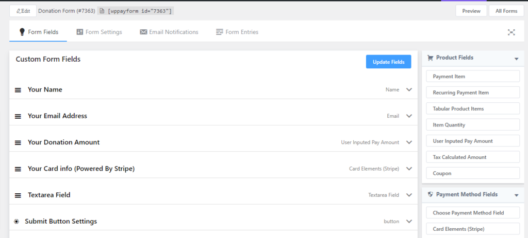The image size is (528, 238).
Task: Click the drag handle beside Your Email Address
Action: click(18, 117)
